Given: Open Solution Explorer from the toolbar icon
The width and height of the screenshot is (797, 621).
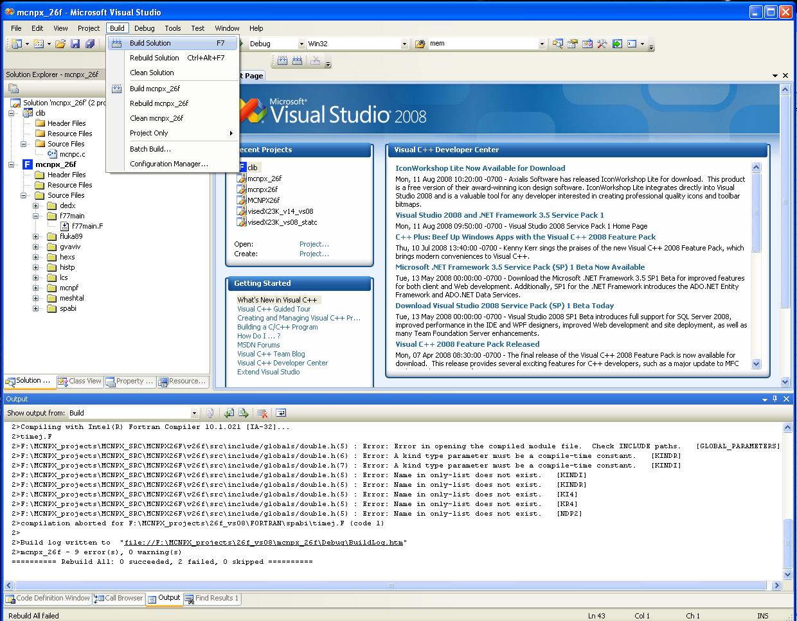Looking at the screenshot, I should point(558,44).
